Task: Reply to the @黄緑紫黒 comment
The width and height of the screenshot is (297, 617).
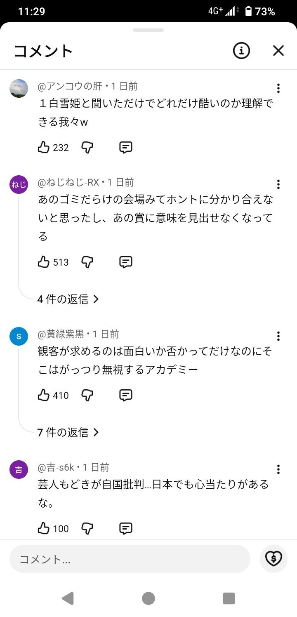Action: coord(125,395)
